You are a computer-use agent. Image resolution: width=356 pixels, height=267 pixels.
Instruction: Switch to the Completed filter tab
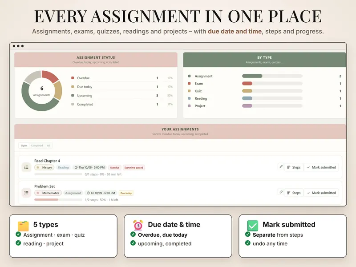37,146
